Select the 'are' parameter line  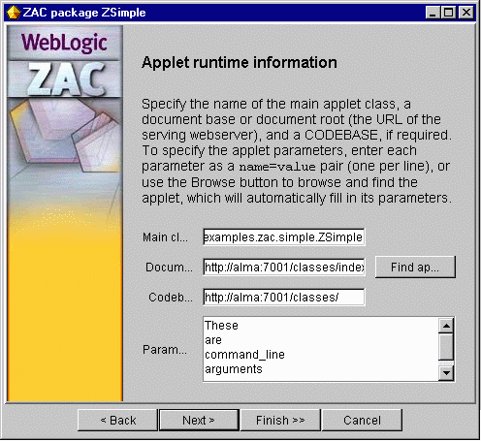213,340
